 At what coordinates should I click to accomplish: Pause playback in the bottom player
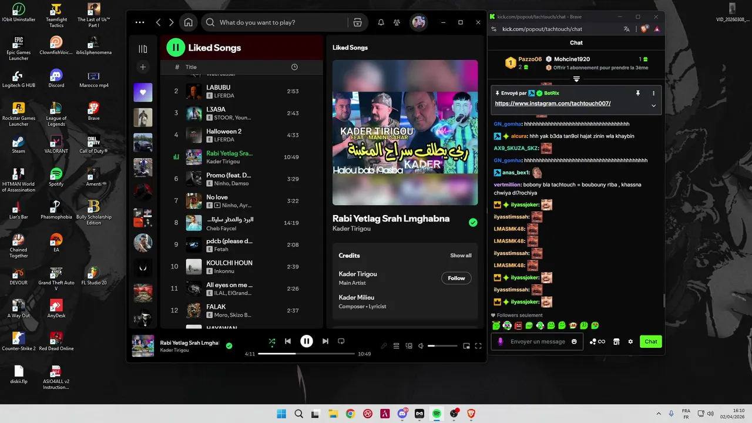tap(307, 341)
